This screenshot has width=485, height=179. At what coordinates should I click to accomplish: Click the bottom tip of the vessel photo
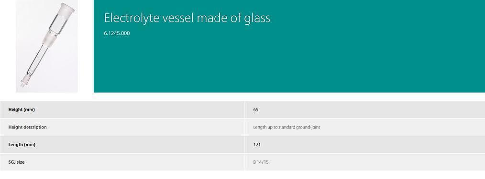pos(24,82)
